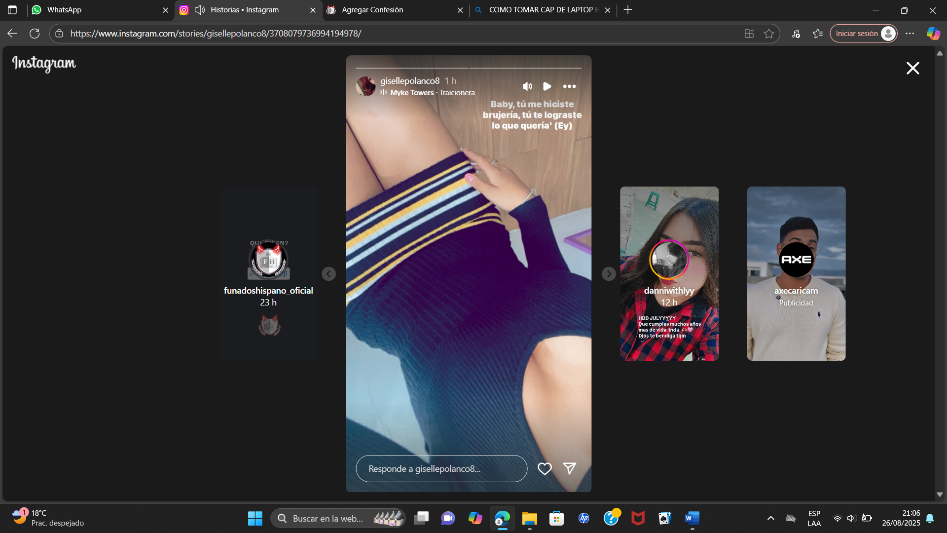This screenshot has height=533, width=947.
Task: Mute the Historias Instagram tab audio icon
Action: (x=200, y=10)
